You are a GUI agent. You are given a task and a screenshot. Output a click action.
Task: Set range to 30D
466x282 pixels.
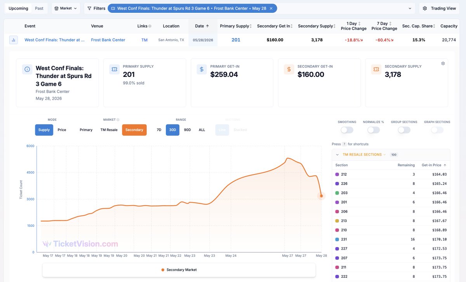tap(172, 130)
